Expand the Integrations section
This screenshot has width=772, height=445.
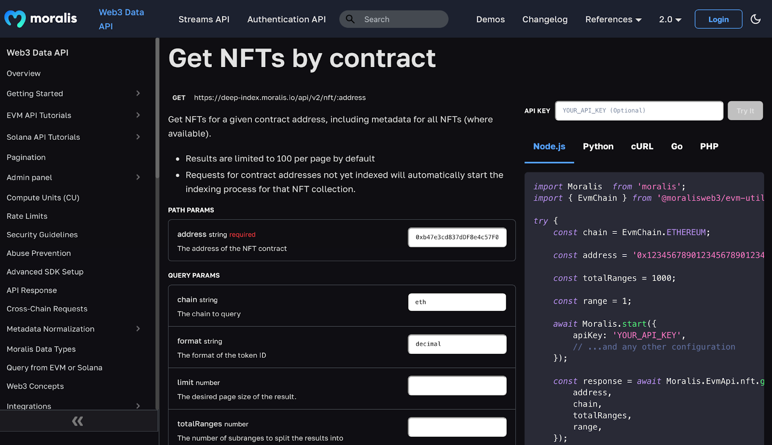[x=138, y=406]
